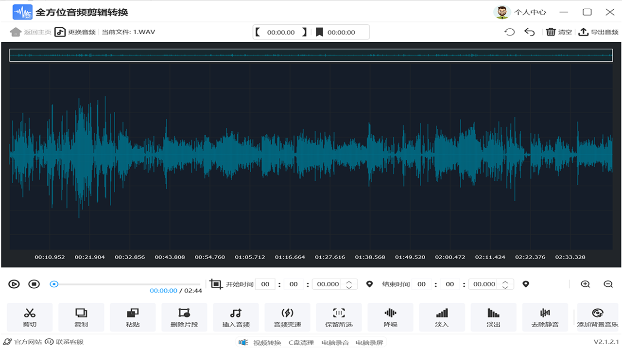The height and width of the screenshot is (350, 622).
Task: Stop audio playback
Action: [34, 284]
